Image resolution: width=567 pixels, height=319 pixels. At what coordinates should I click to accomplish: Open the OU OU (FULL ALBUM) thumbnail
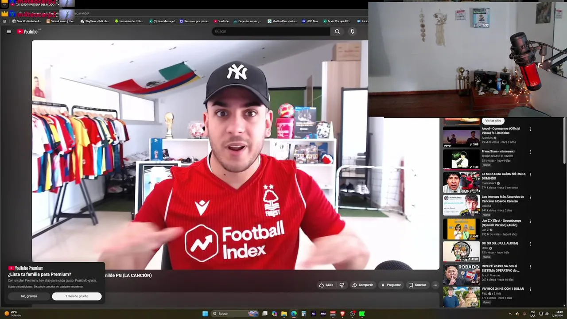coord(461,251)
